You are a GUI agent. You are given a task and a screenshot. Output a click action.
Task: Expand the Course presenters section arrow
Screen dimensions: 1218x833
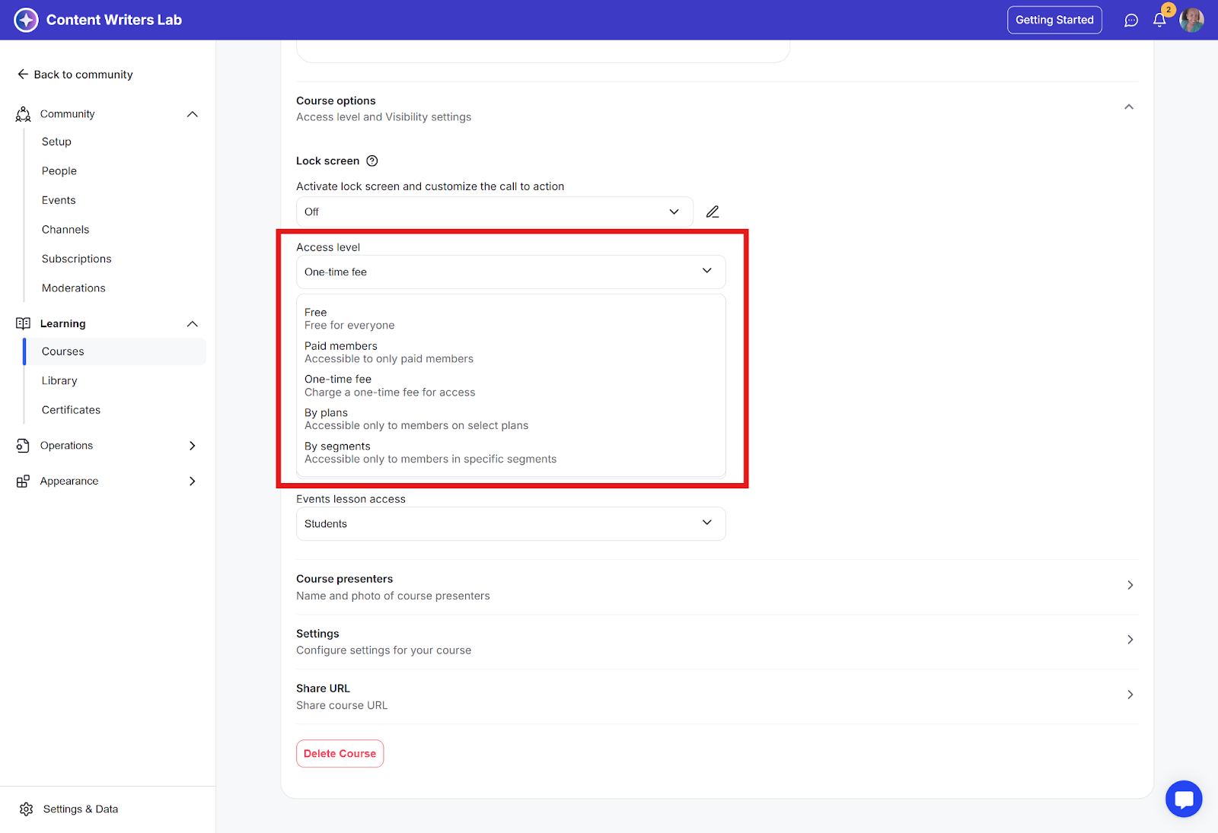click(x=1130, y=585)
